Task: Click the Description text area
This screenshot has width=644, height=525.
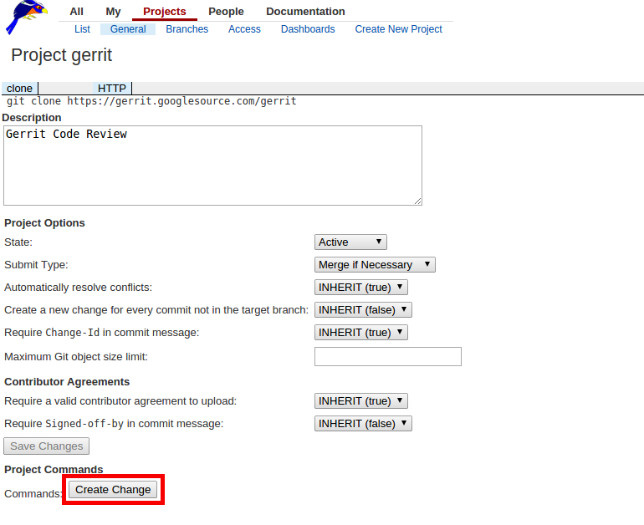Action: 212,166
